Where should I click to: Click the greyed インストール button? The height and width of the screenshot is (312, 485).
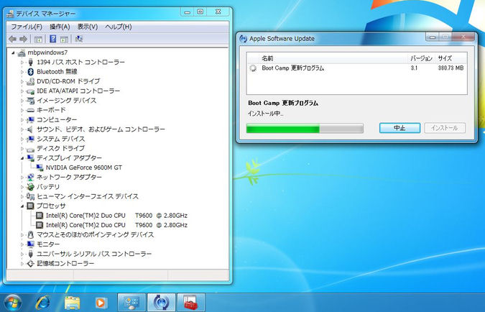445,128
